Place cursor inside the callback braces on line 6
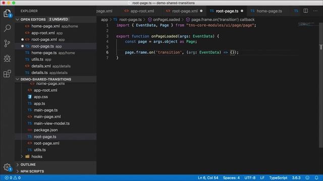Image resolution: width=323 pixels, height=181 pixels. click(232, 52)
